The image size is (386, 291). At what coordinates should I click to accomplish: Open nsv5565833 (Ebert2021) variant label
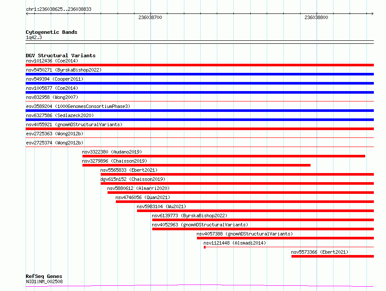pos(129,170)
